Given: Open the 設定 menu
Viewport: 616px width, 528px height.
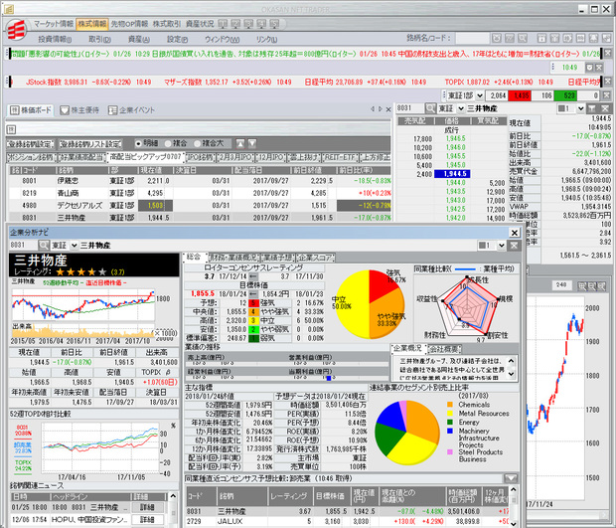Looking at the screenshot, I should [x=177, y=40].
